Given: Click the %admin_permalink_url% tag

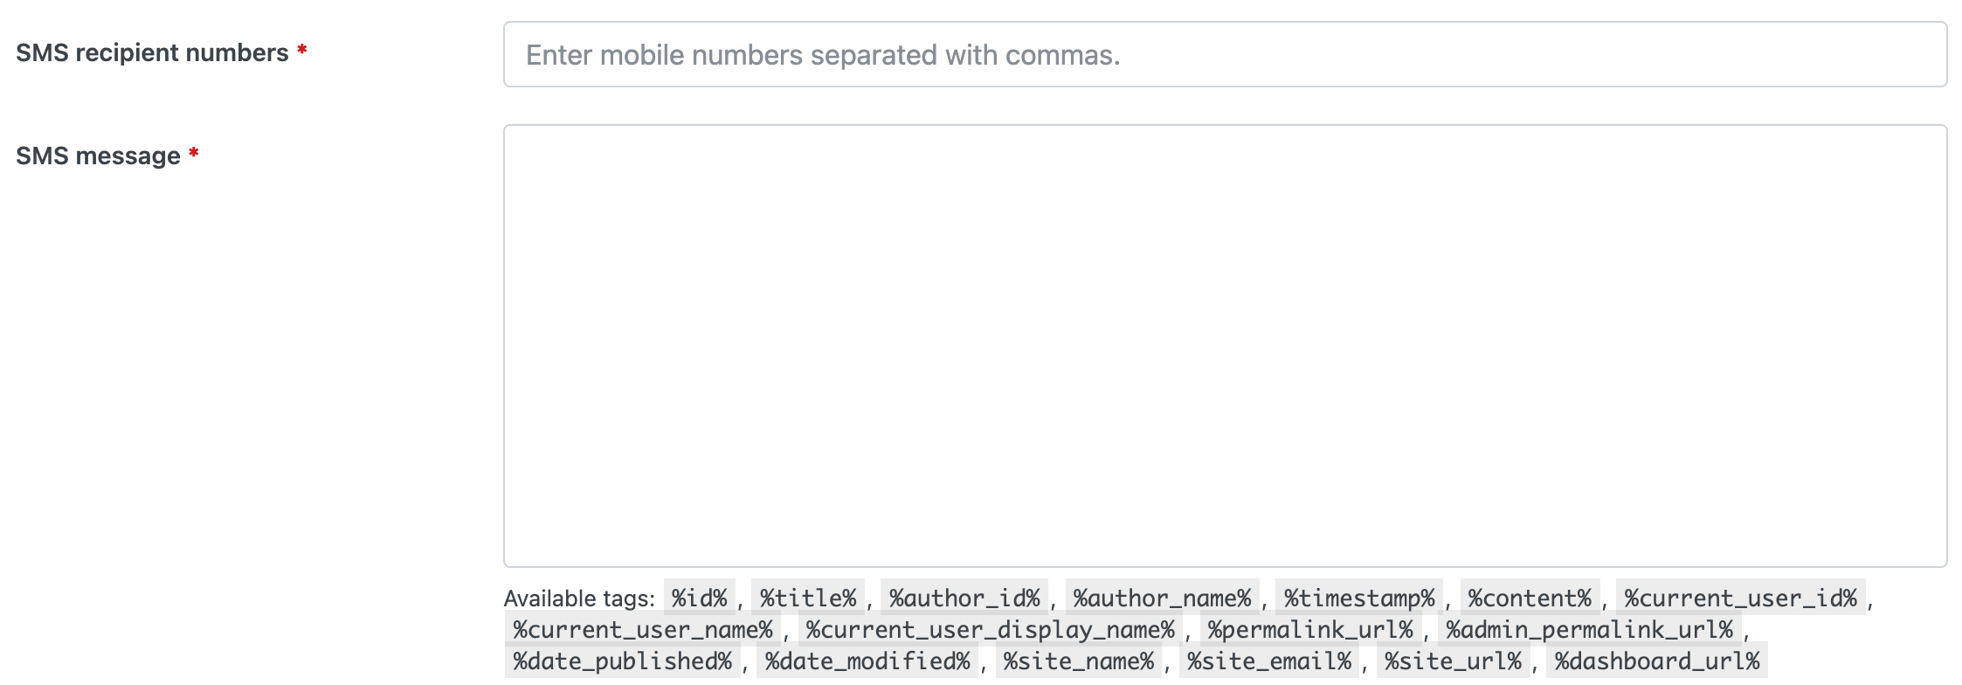Looking at the screenshot, I should [x=1589, y=630].
